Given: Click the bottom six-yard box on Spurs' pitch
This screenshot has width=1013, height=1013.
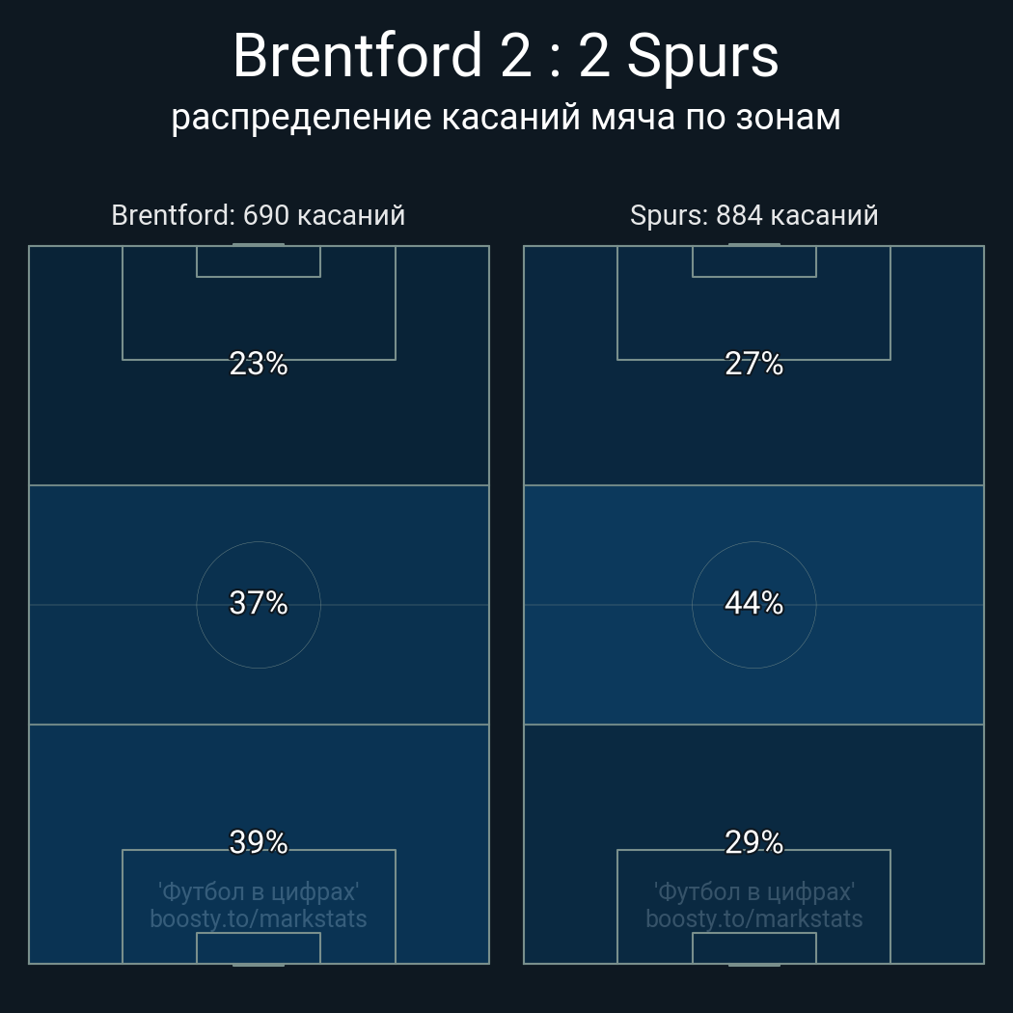Looking at the screenshot, I should [753, 947].
